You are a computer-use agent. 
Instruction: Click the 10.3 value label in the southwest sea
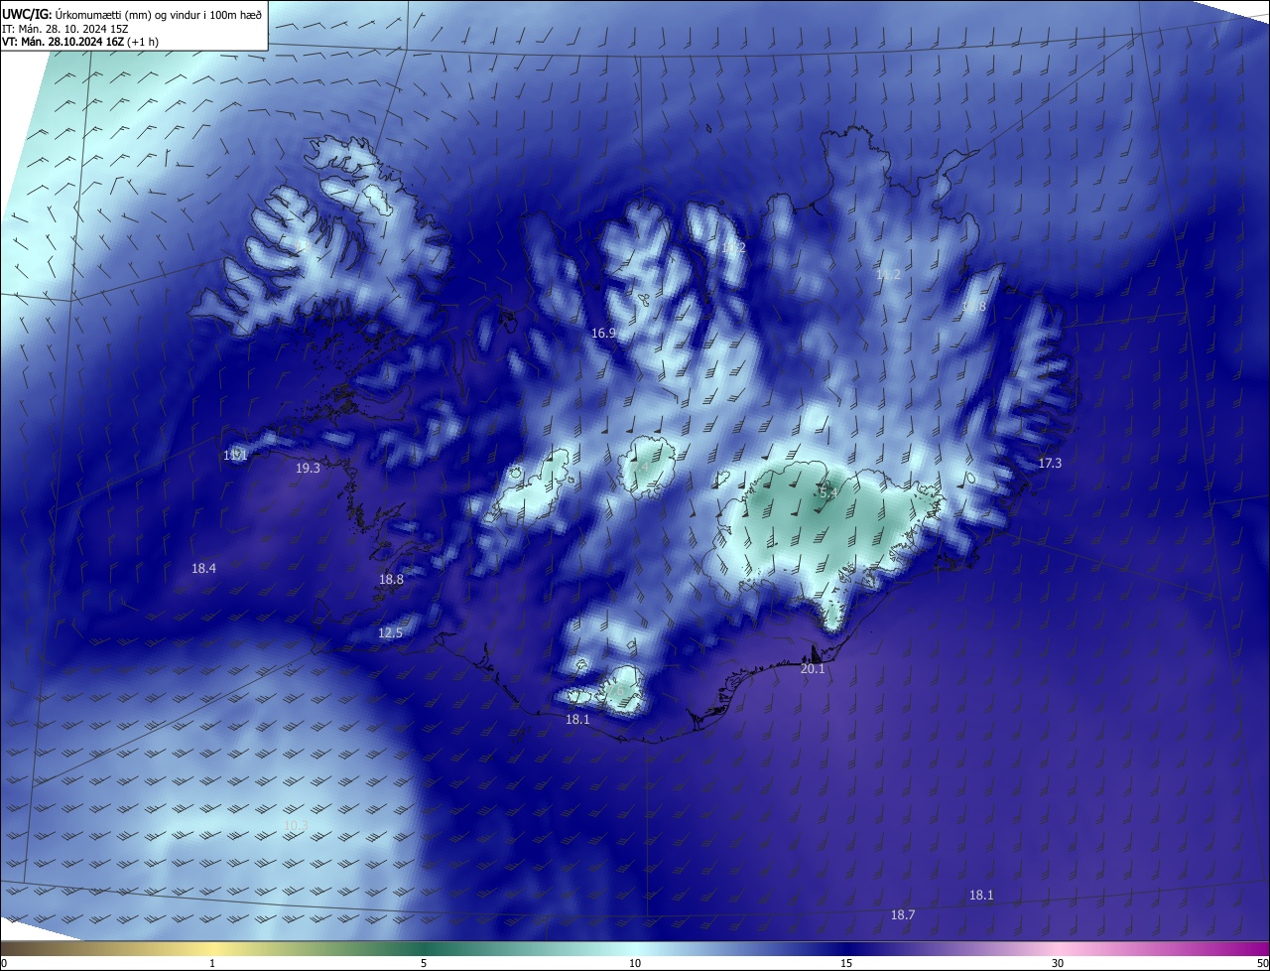[296, 825]
